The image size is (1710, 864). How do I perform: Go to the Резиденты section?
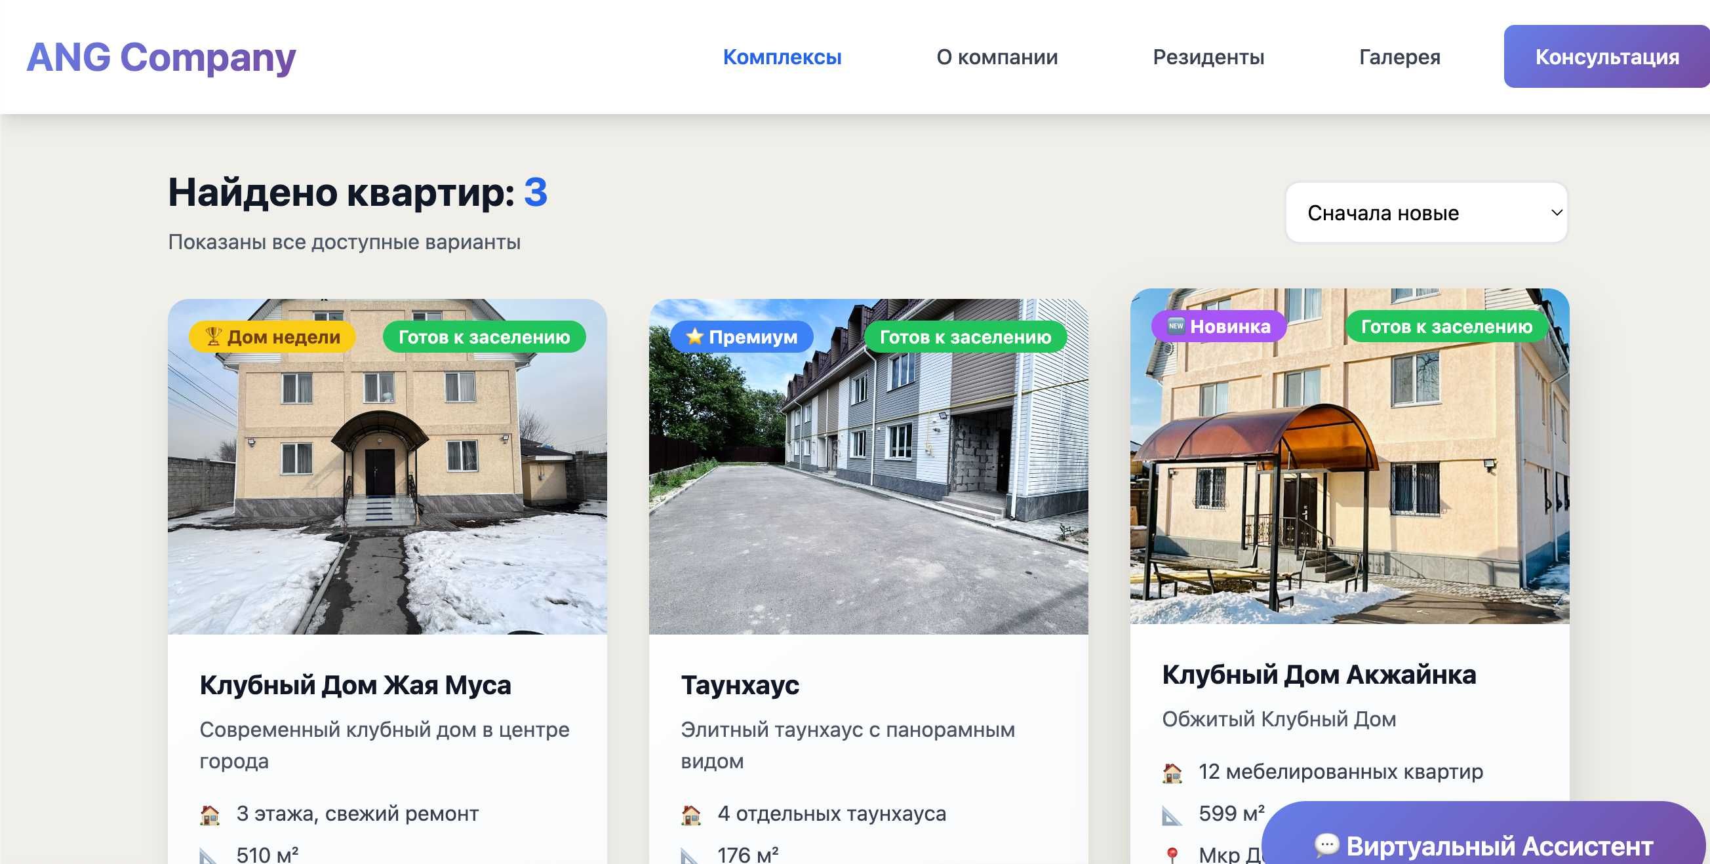tap(1208, 57)
